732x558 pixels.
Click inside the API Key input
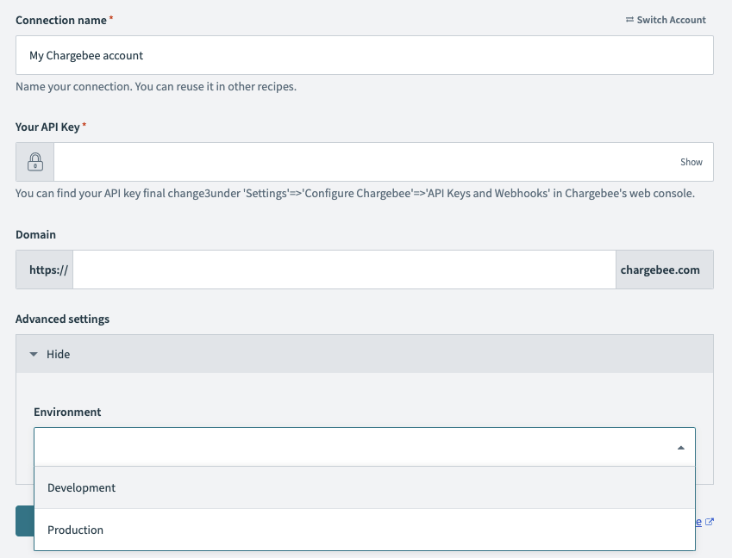pyautogui.click(x=362, y=162)
